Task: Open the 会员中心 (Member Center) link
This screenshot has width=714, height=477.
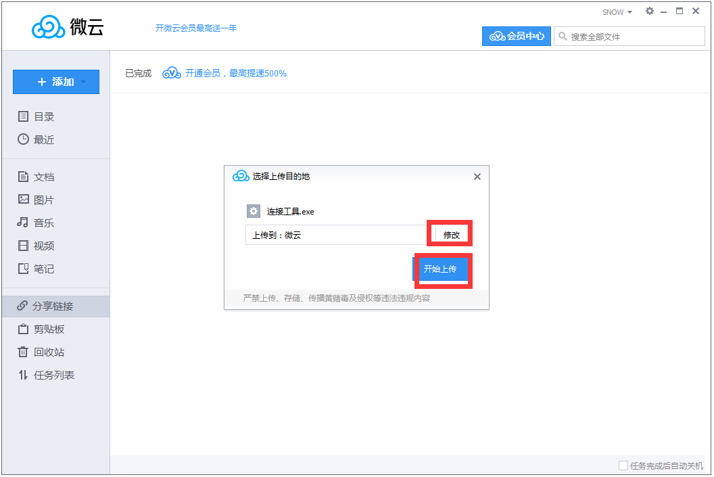Action: [517, 36]
